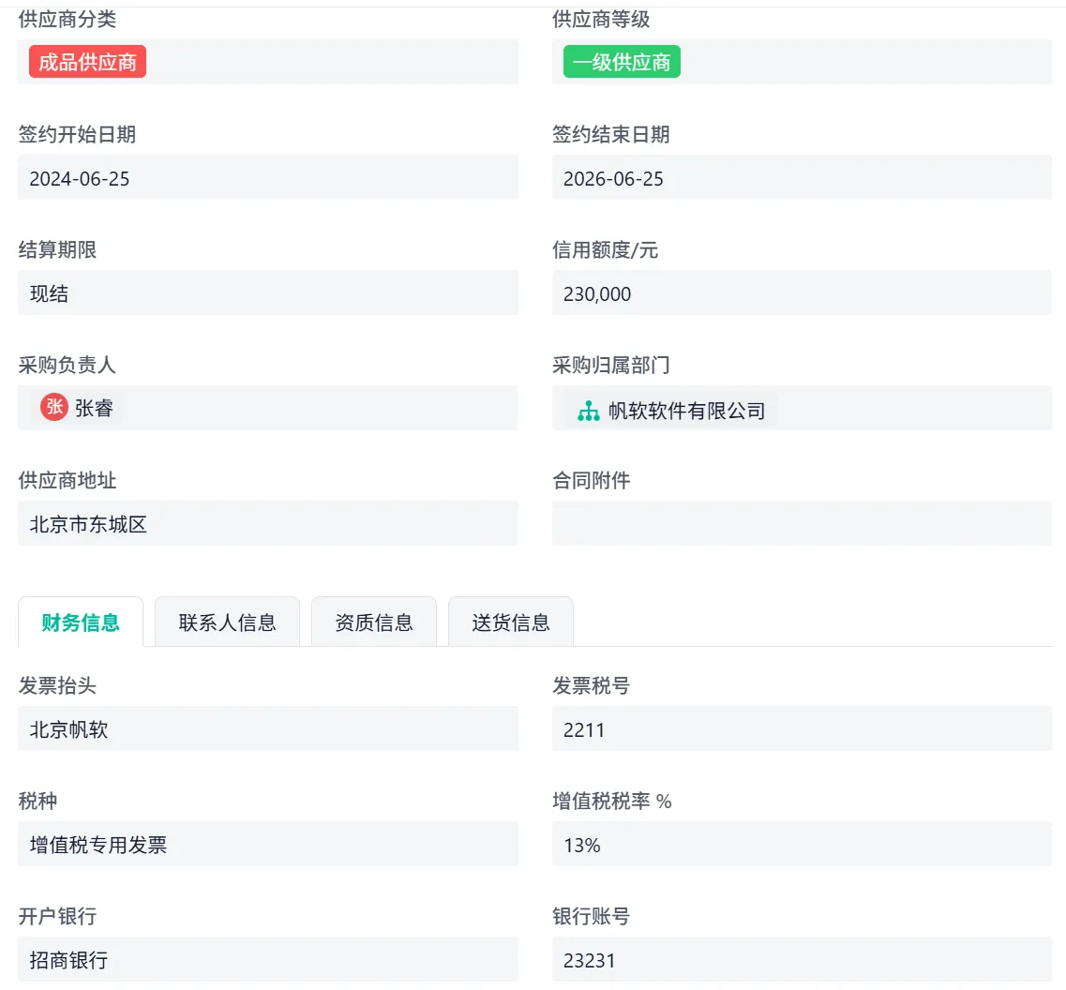
Task: Click the 签约开始日期 field 2024-06-25
Action: [268, 177]
